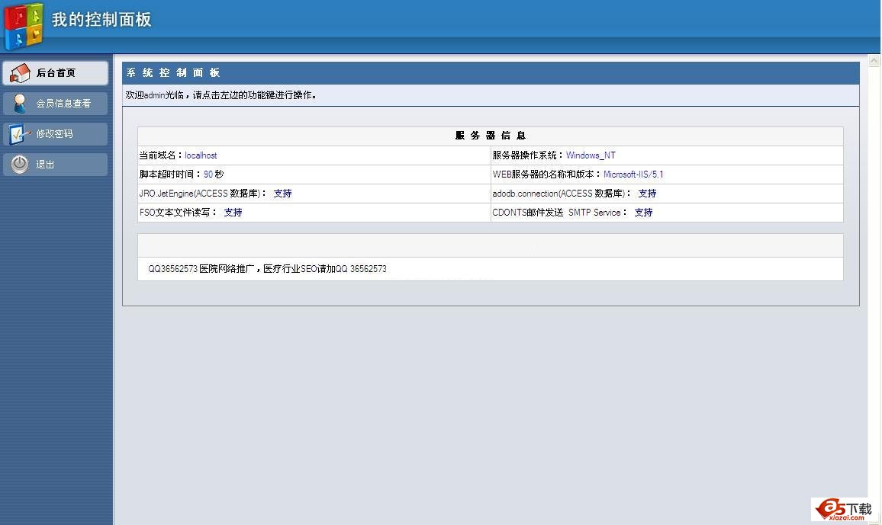Click the power icon beside 退出
Viewport: 882px width, 525px height.
(20, 164)
